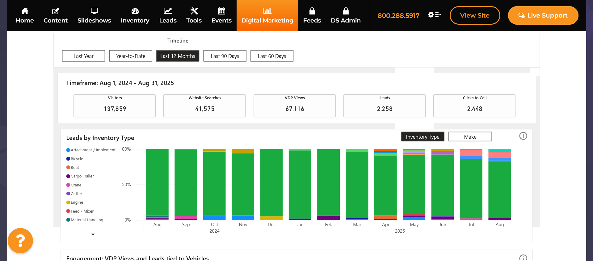This screenshot has height=261, width=593.
Task: Select the Last 60 Days timeline option
Action: pyautogui.click(x=272, y=56)
